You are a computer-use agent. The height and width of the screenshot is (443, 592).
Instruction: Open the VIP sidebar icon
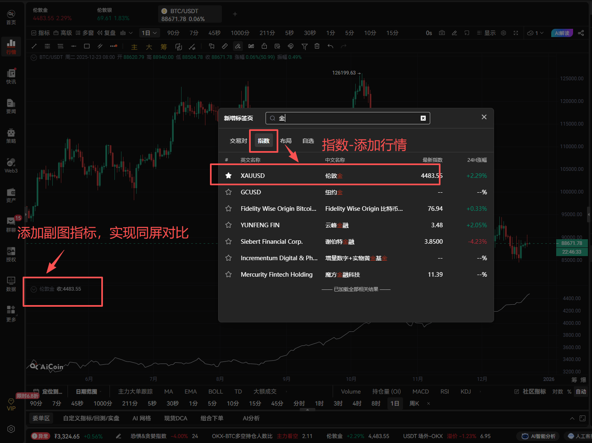11,404
